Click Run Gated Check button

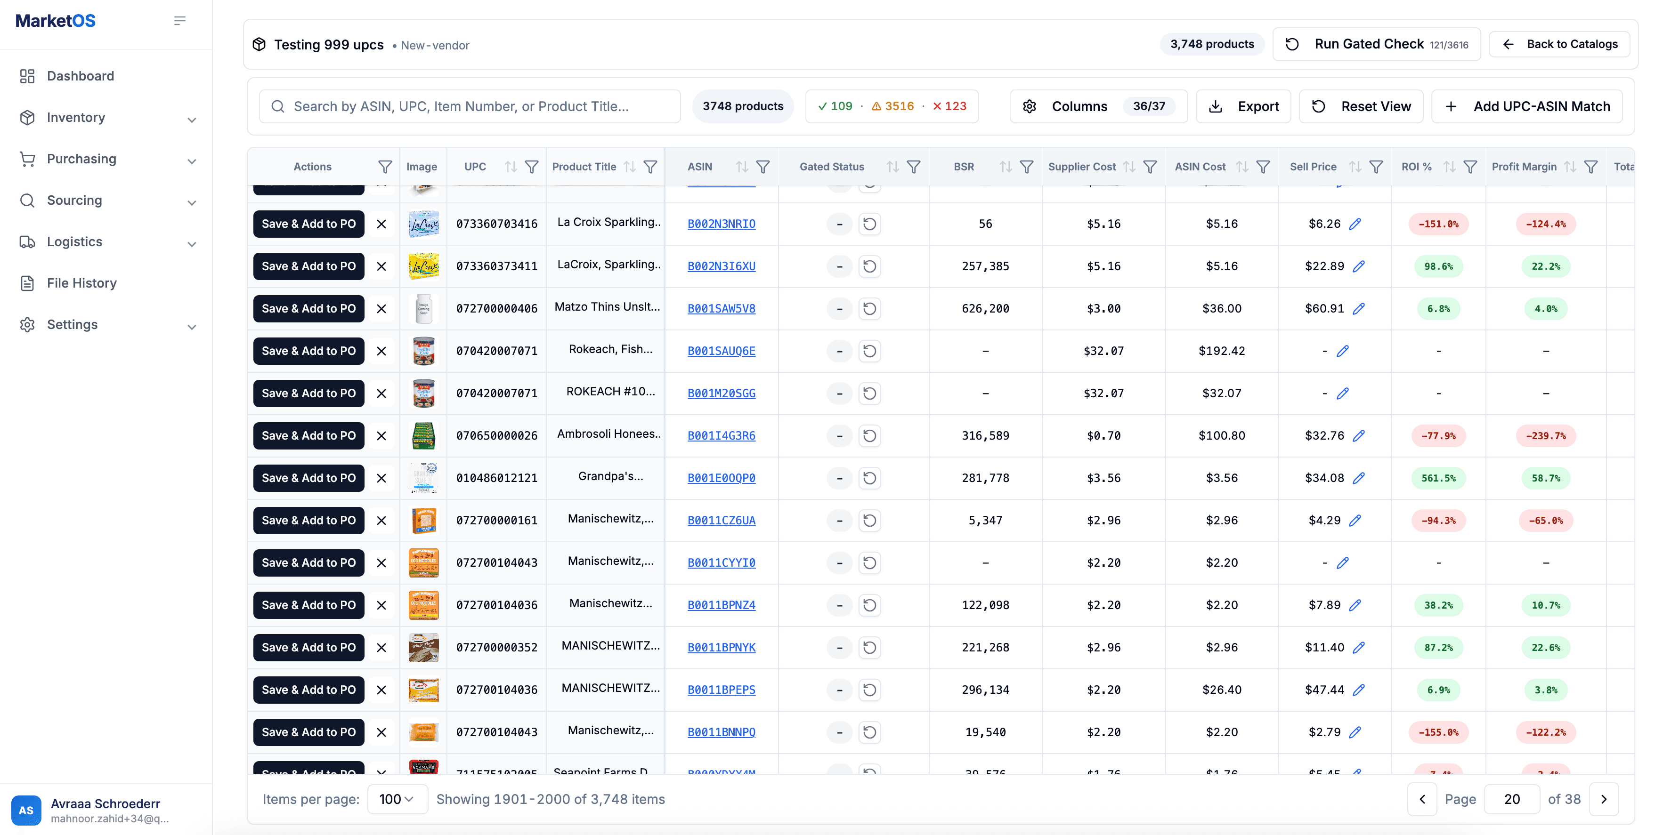[1376, 44]
